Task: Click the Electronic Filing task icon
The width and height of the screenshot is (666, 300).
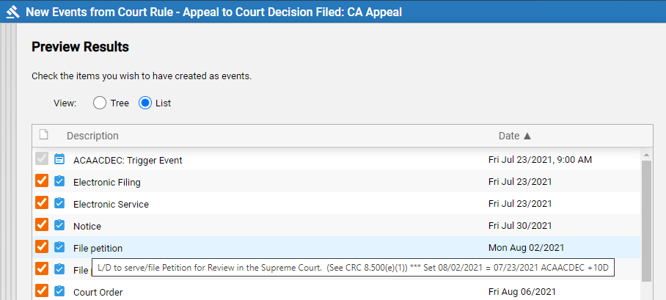Action: pos(59,181)
